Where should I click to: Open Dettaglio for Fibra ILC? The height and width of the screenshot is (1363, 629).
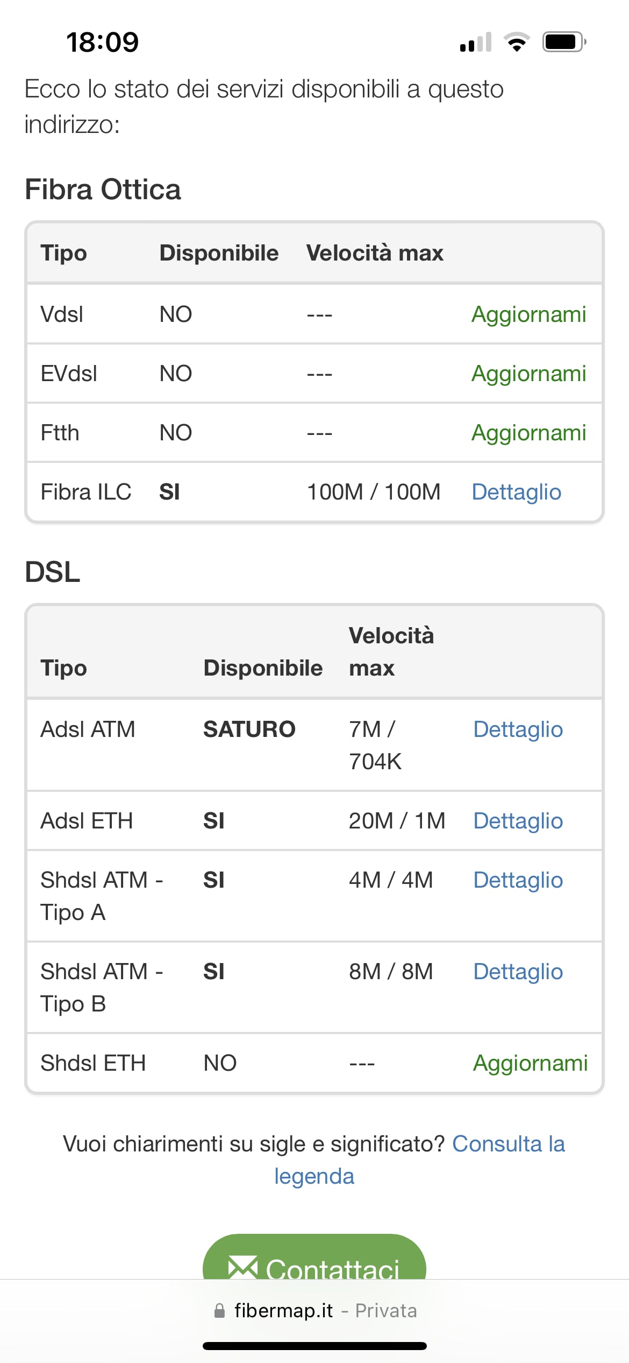click(x=516, y=492)
